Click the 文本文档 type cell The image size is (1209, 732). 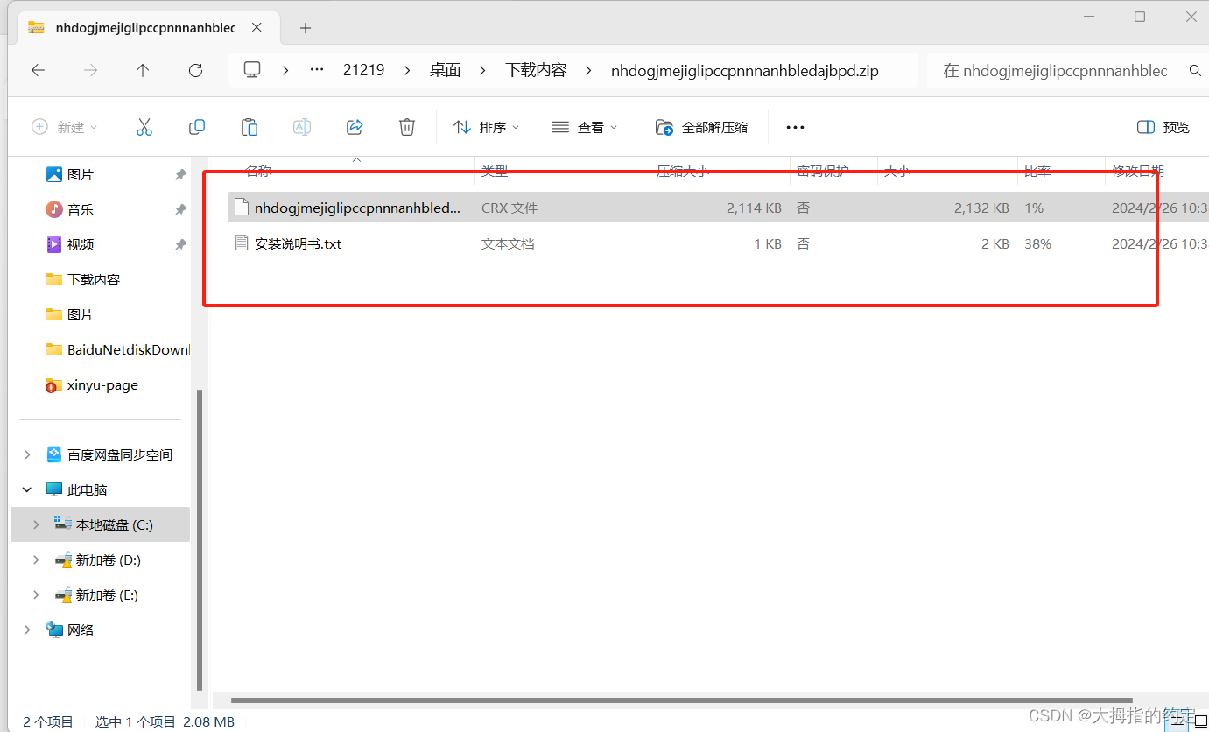tap(508, 244)
